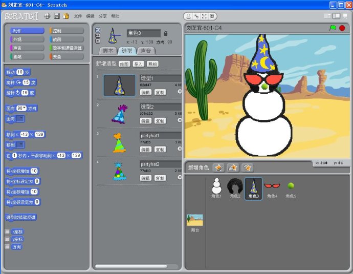Image resolution: width=353 pixels, height=274 pixels.
Task: Select the stamp duplicate tool
Action: [x=188, y=16]
